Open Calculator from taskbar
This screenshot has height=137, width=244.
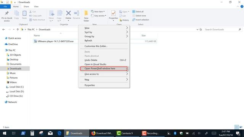pos(32,133)
